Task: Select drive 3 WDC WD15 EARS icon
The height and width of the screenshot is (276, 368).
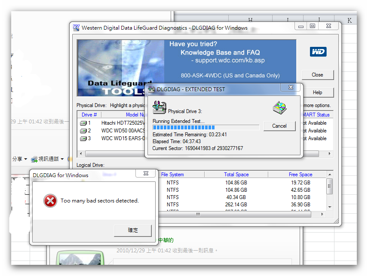Action: [83, 138]
